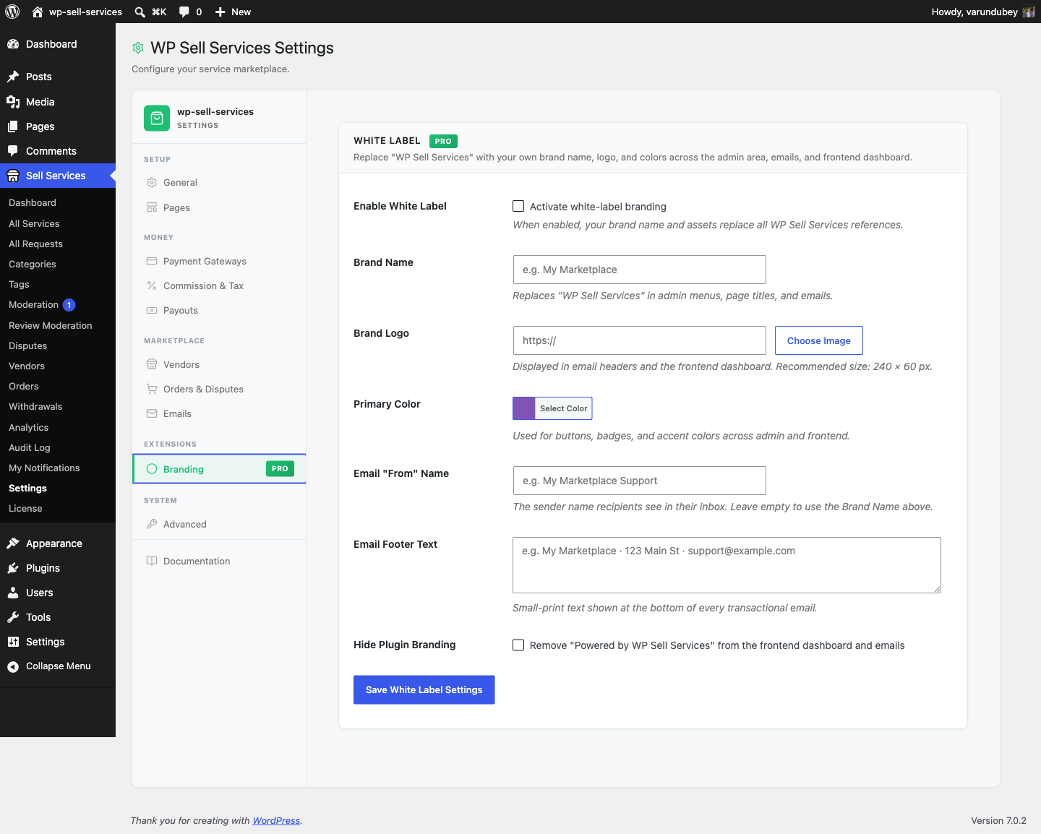Click the WordPress logo icon
Screen dimensions: 1041x834
[x=12, y=12]
